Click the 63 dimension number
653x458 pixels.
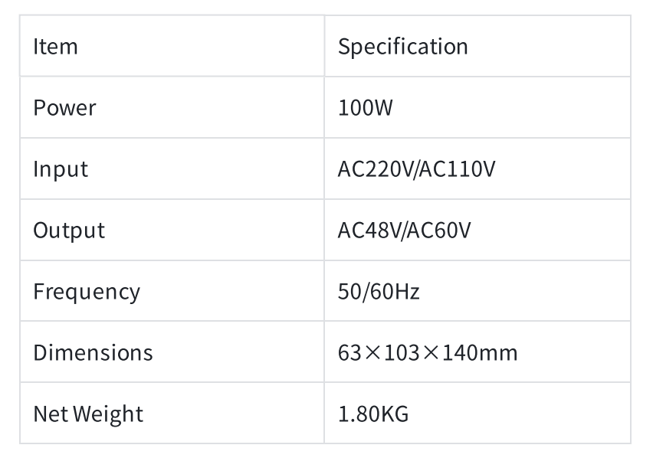click(348, 353)
